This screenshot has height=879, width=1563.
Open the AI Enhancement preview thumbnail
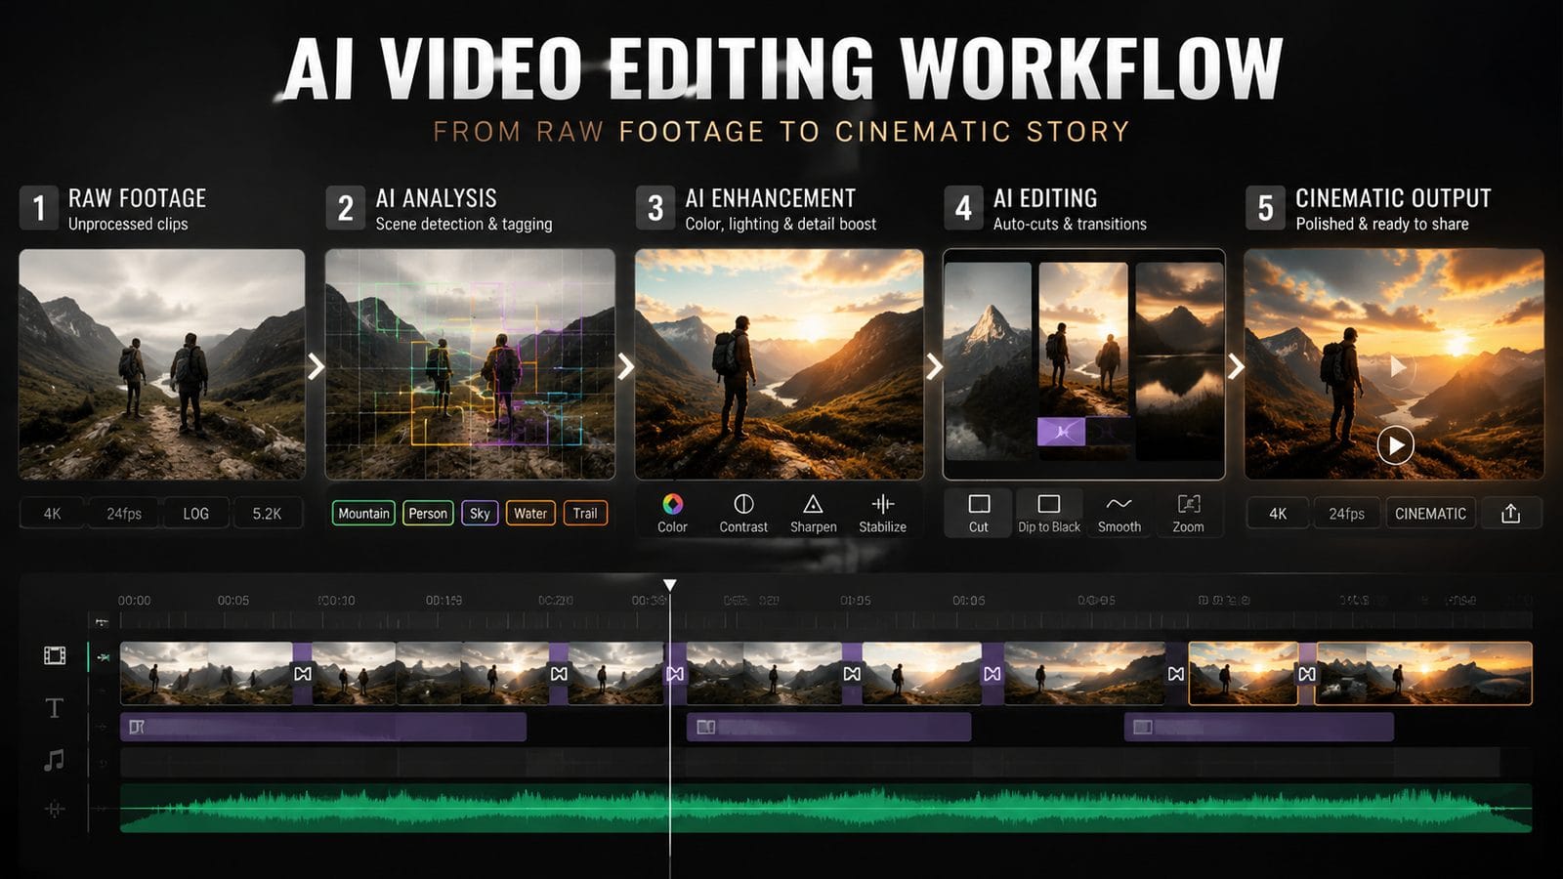click(x=779, y=364)
